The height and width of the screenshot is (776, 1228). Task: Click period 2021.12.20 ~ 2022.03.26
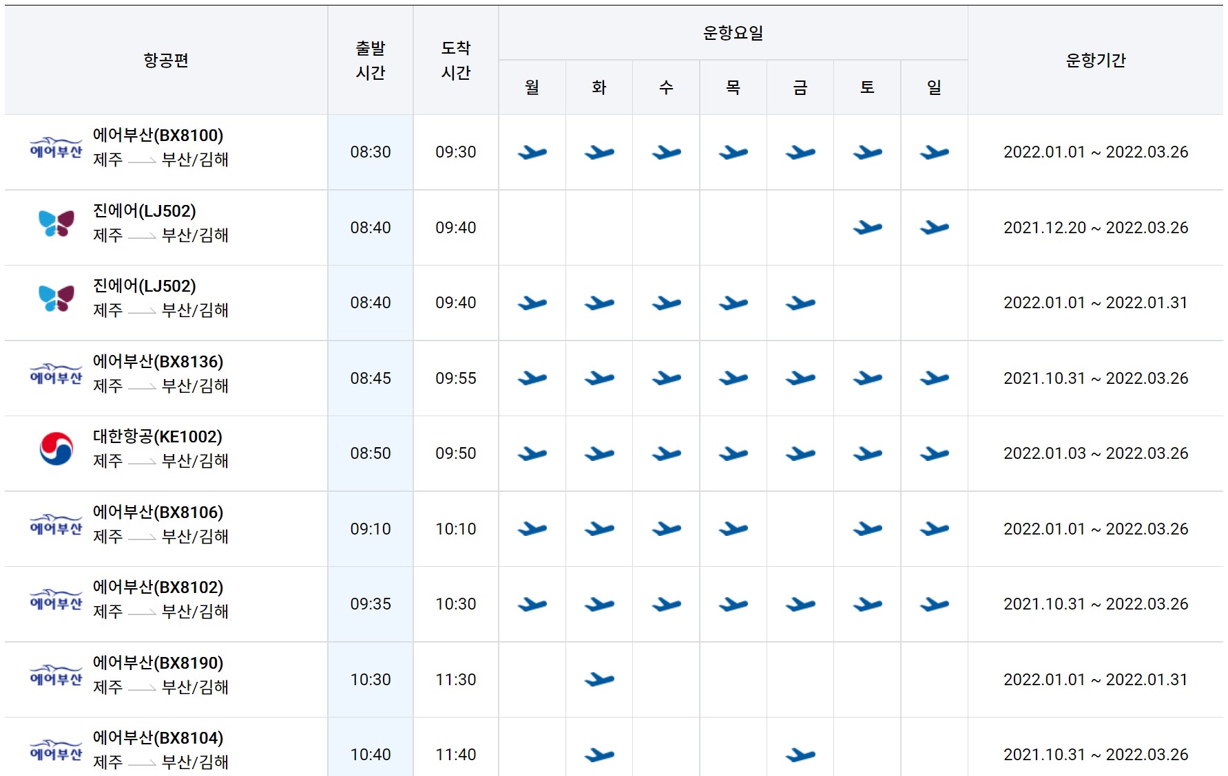[x=1096, y=228]
